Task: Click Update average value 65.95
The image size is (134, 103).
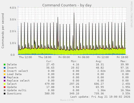Action: (100, 87)
